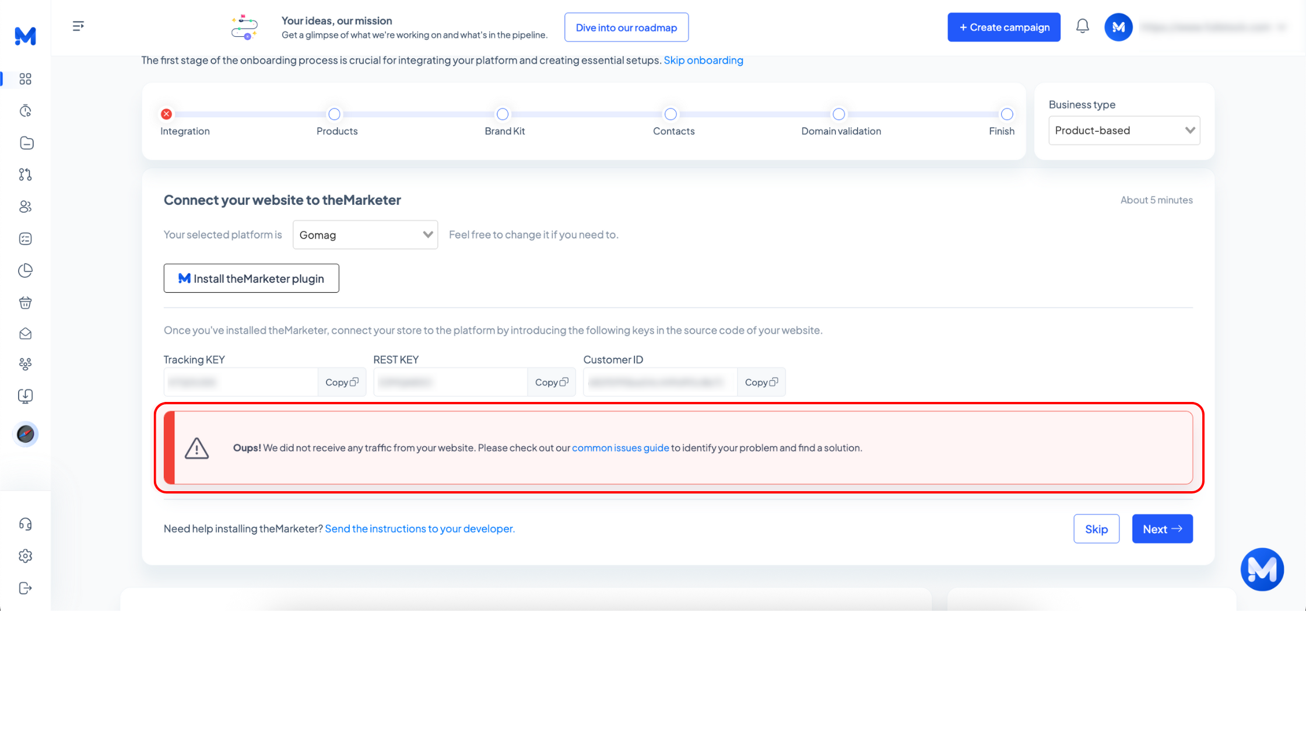
Task: Send the instructions to your developer
Action: [x=420, y=528]
